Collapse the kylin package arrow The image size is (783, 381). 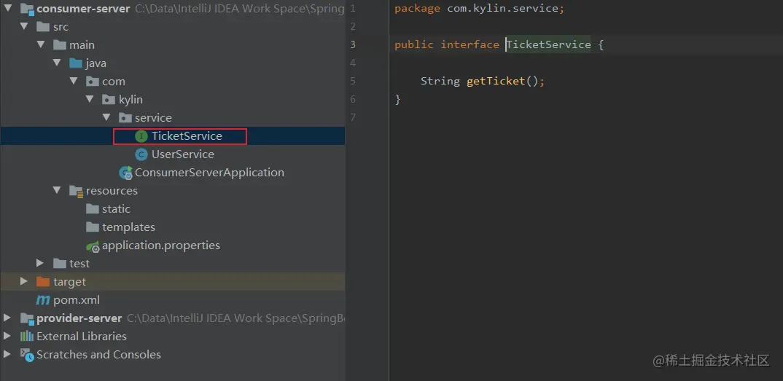[90, 99]
